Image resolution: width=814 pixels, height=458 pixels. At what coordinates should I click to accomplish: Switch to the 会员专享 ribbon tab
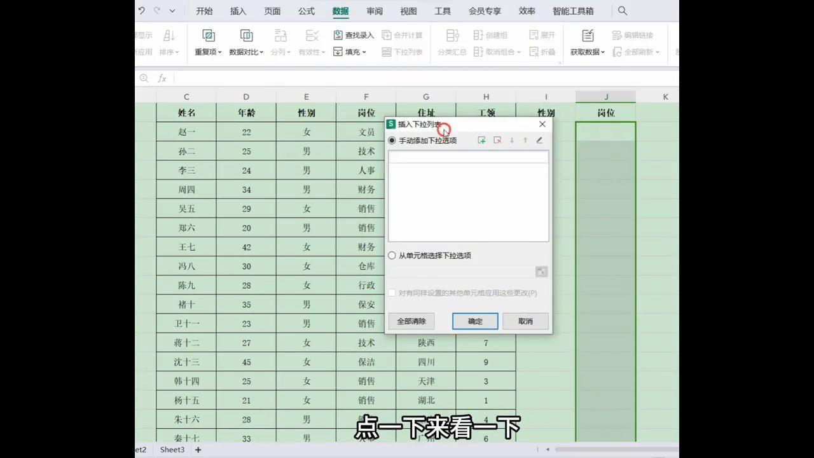coord(485,11)
